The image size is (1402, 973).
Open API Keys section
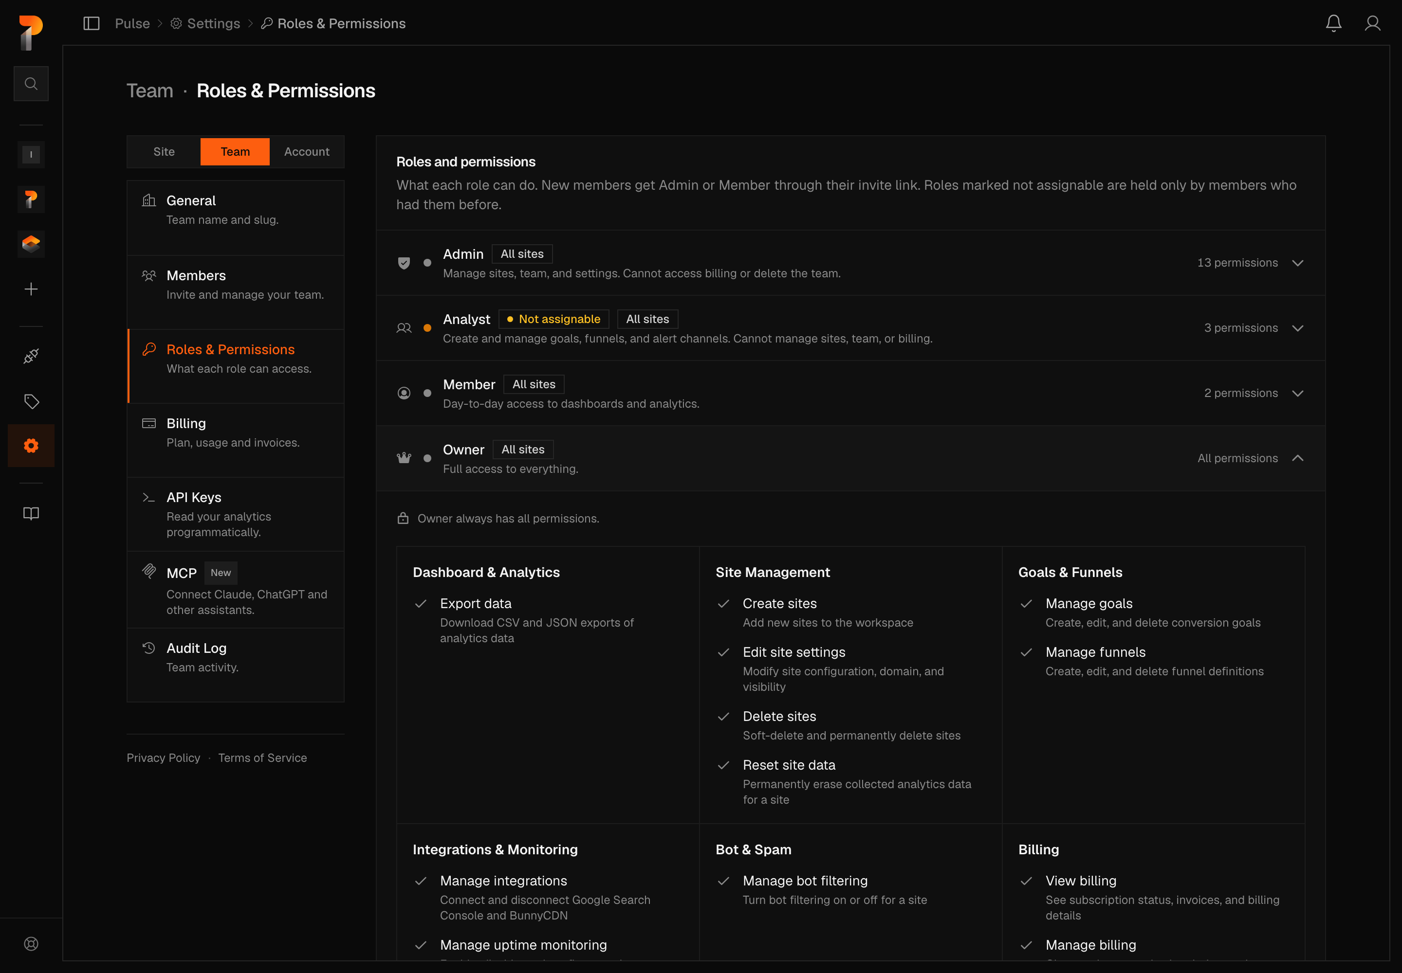(236, 515)
